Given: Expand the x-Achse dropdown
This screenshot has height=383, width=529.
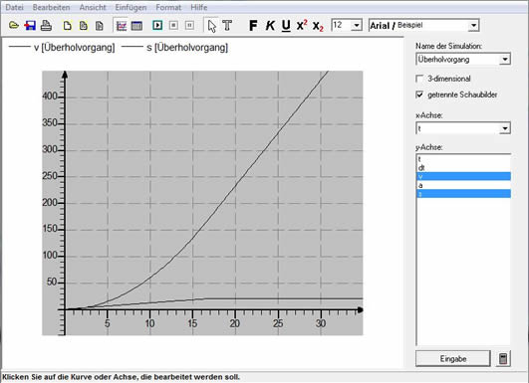Looking at the screenshot, I should coord(505,128).
